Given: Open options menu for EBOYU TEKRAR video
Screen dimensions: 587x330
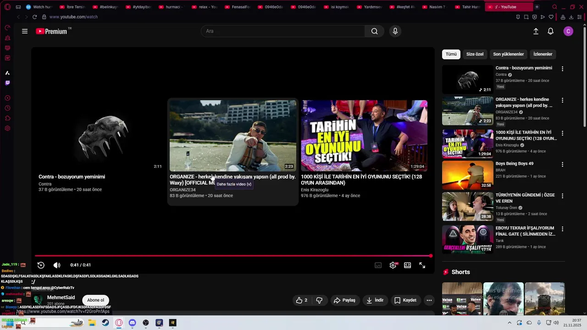Looking at the screenshot, I should 562,229.
